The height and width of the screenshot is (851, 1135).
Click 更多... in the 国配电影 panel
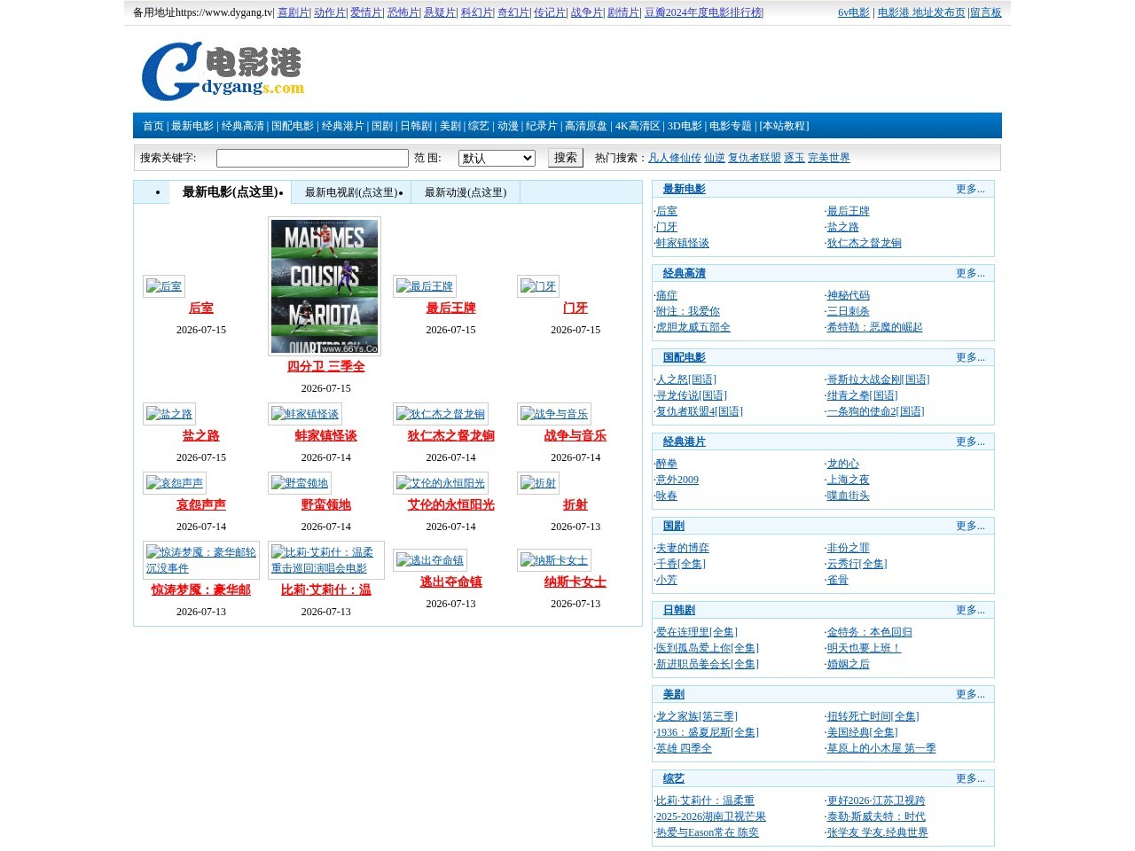(x=970, y=357)
